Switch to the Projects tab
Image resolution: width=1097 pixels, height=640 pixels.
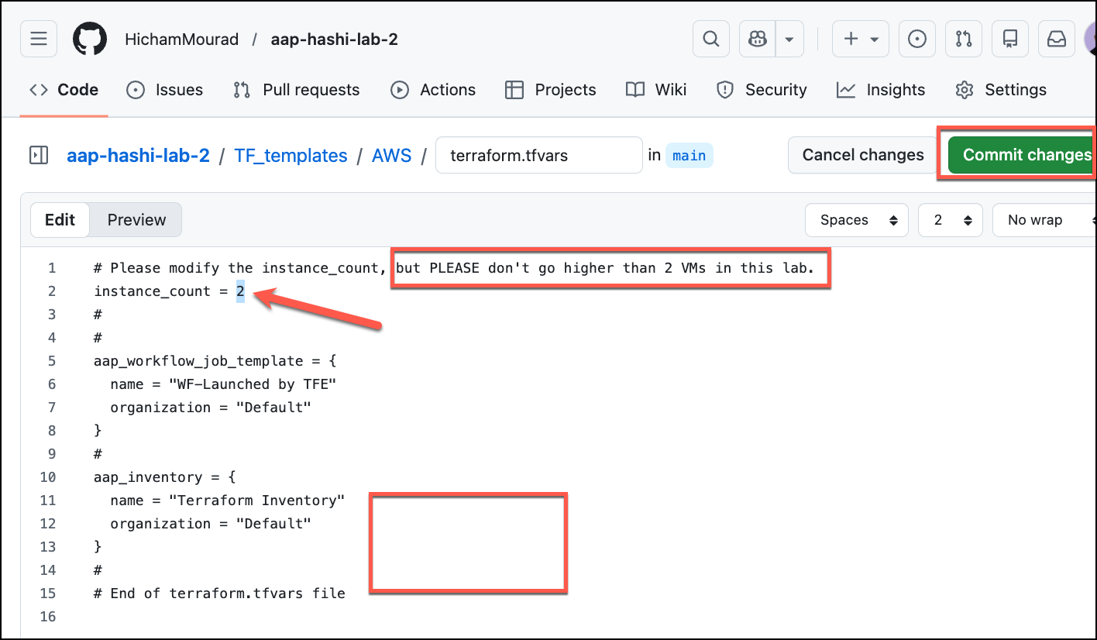[x=551, y=90]
